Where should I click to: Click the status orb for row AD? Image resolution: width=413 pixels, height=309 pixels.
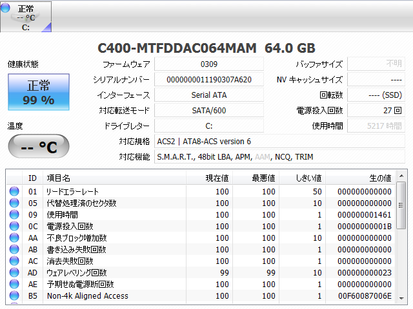tap(14, 272)
